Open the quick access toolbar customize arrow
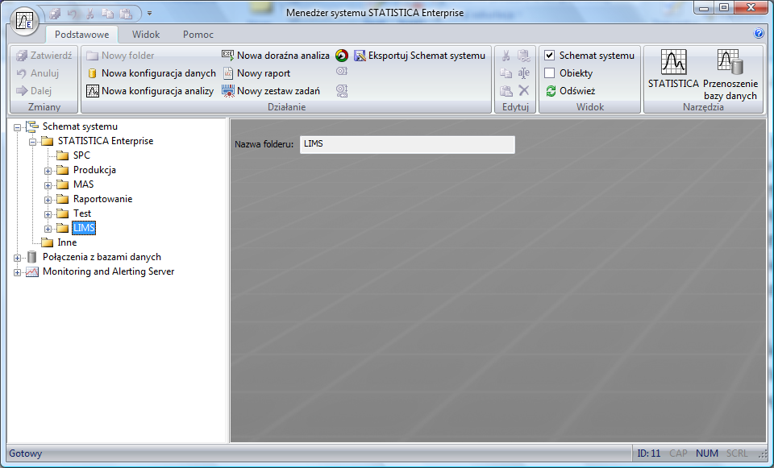 pyautogui.click(x=150, y=14)
